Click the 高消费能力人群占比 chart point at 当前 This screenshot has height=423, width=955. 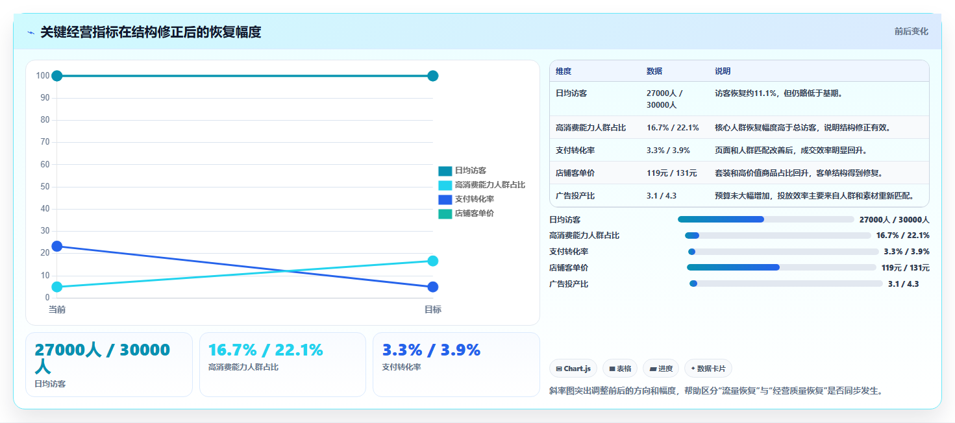tap(57, 287)
